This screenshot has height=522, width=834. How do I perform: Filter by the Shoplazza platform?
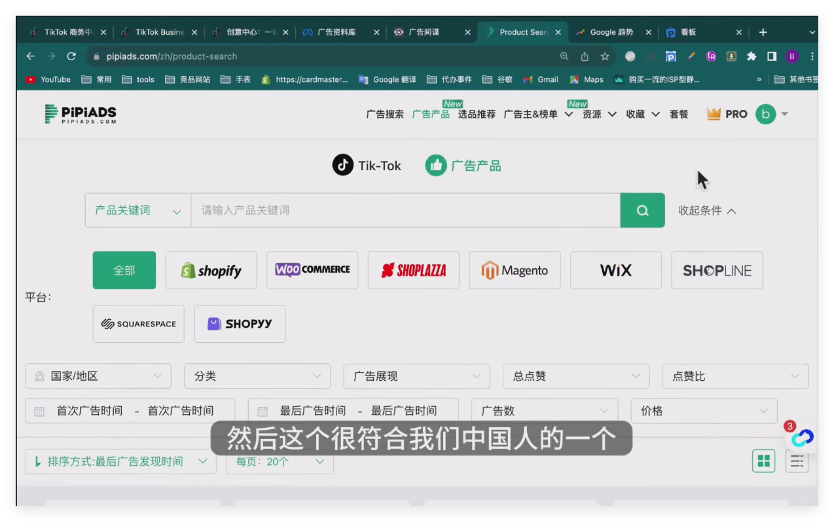pos(414,270)
